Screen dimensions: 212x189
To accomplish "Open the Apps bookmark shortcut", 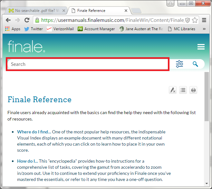I will 13,29.
